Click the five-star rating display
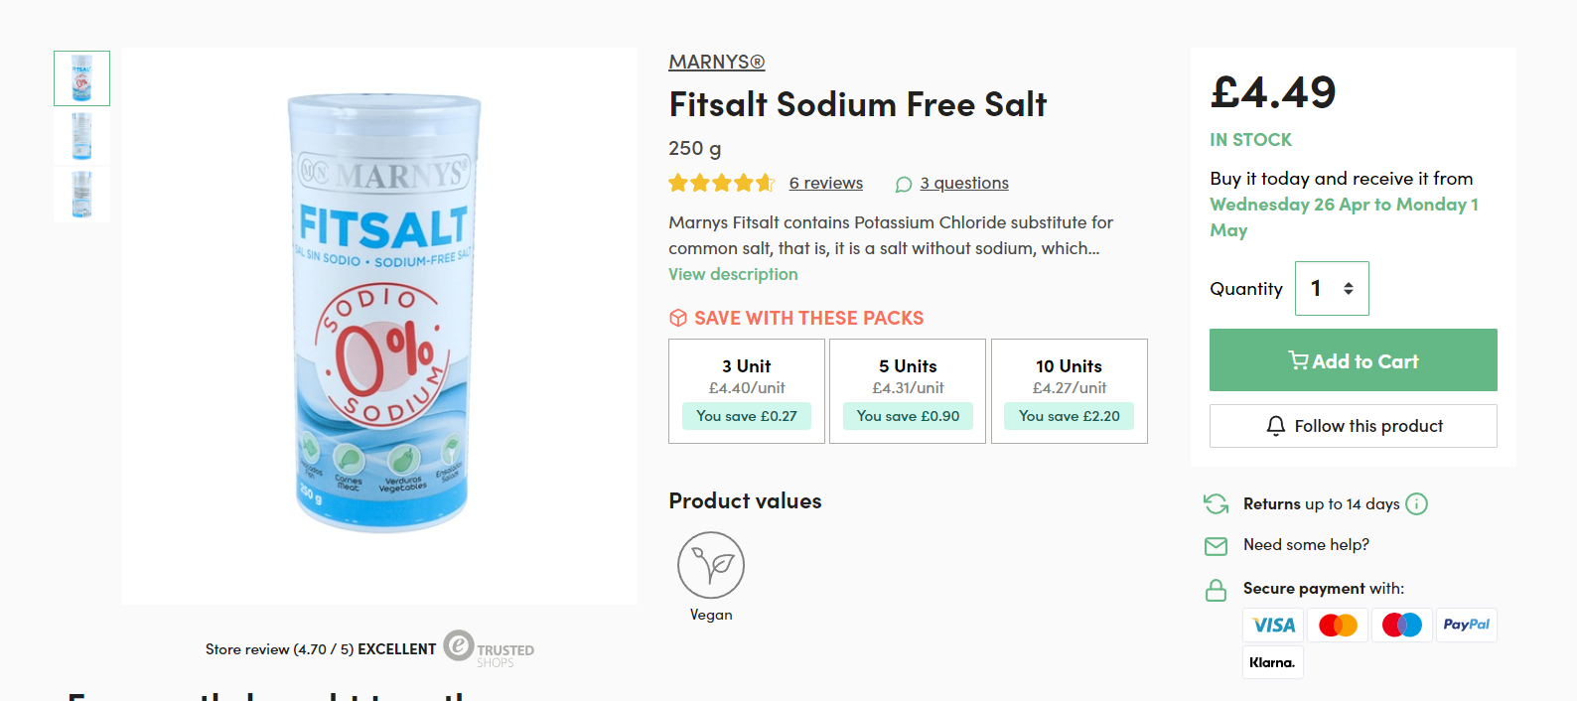The width and height of the screenshot is (1577, 701). [x=721, y=184]
